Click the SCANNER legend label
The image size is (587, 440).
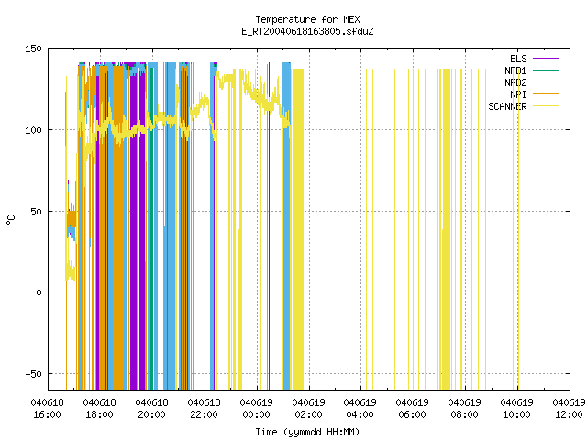pos(507,106)
